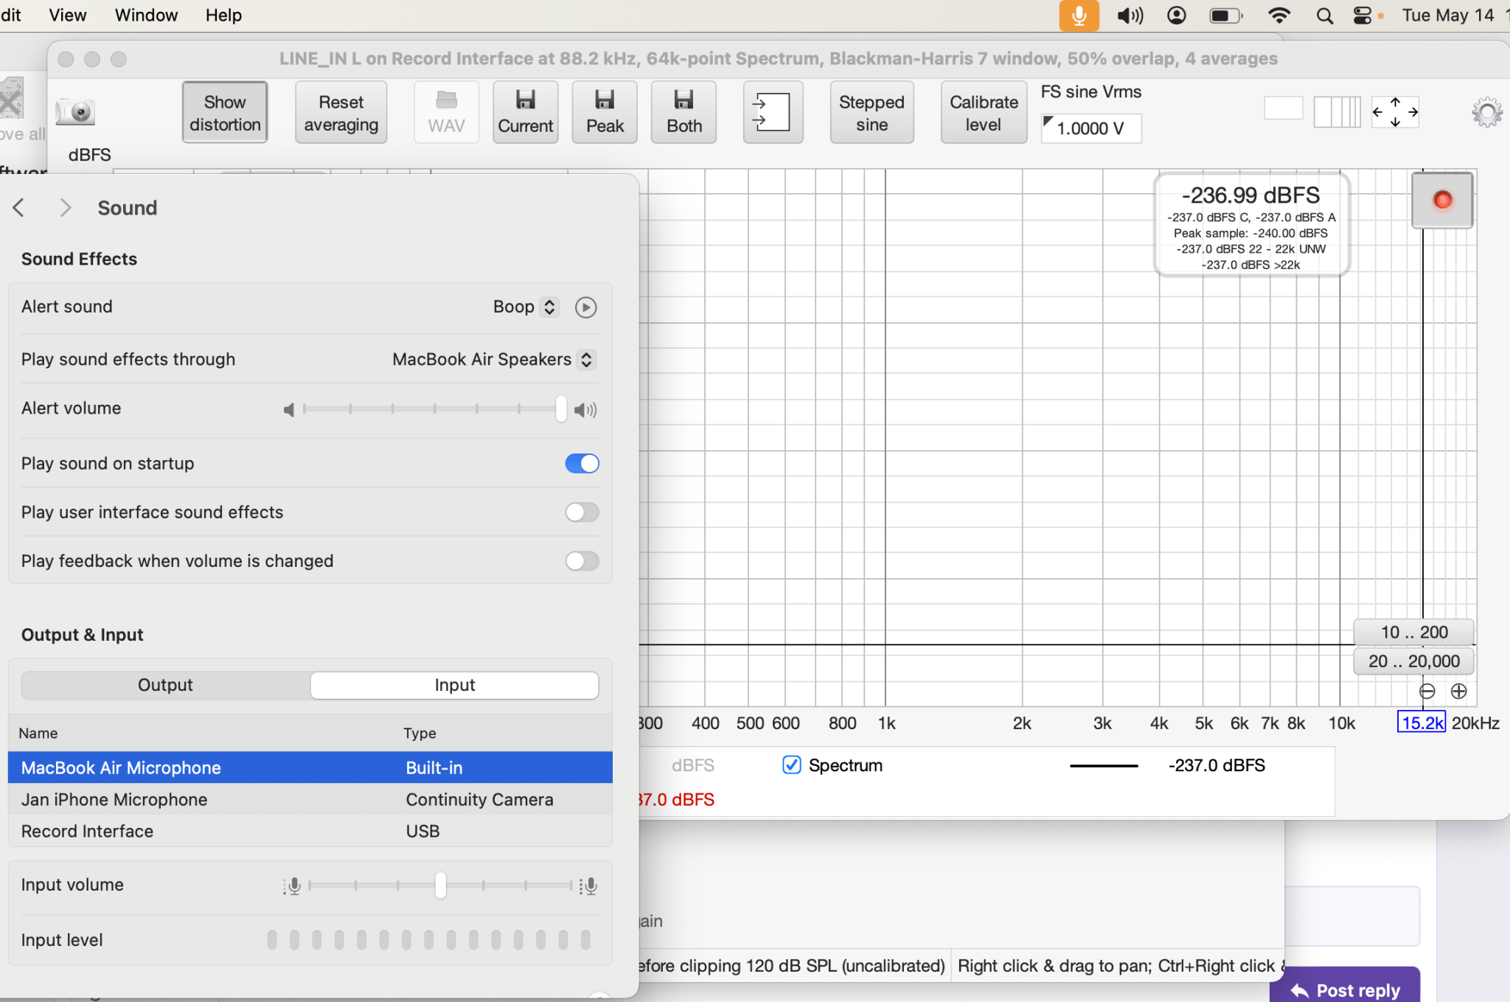Click the Name column header
Viewport: 1510px width, 1002px height.
(x=38, y=733)
